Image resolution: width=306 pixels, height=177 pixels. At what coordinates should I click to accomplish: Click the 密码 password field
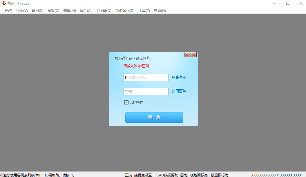[x=146, y=91]
